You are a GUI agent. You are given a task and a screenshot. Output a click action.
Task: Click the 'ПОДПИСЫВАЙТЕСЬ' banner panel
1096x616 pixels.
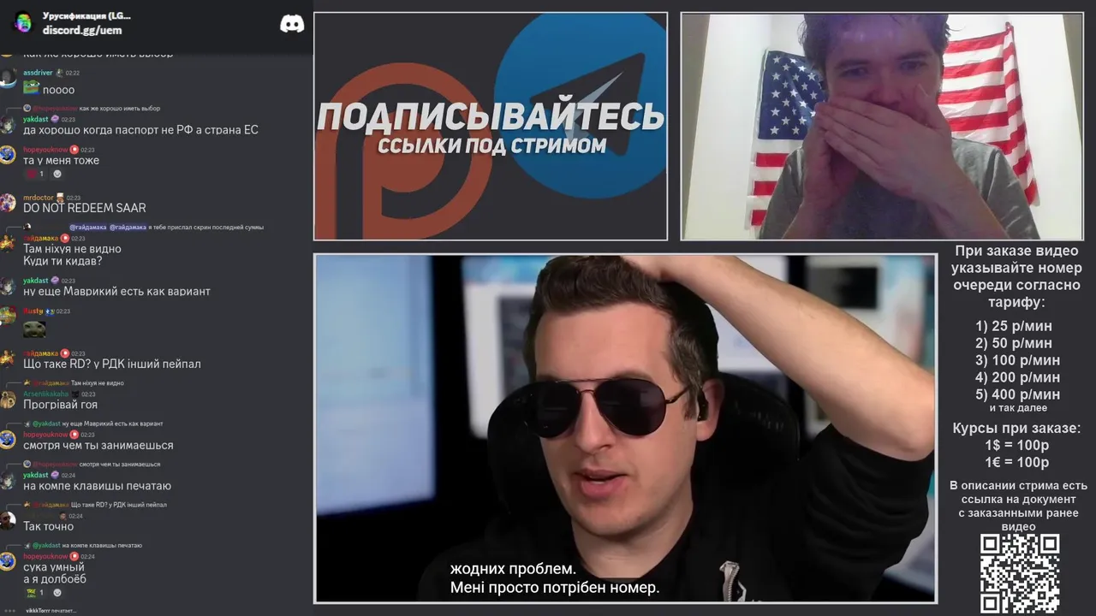pyautogui.click(x=491, y=126)
